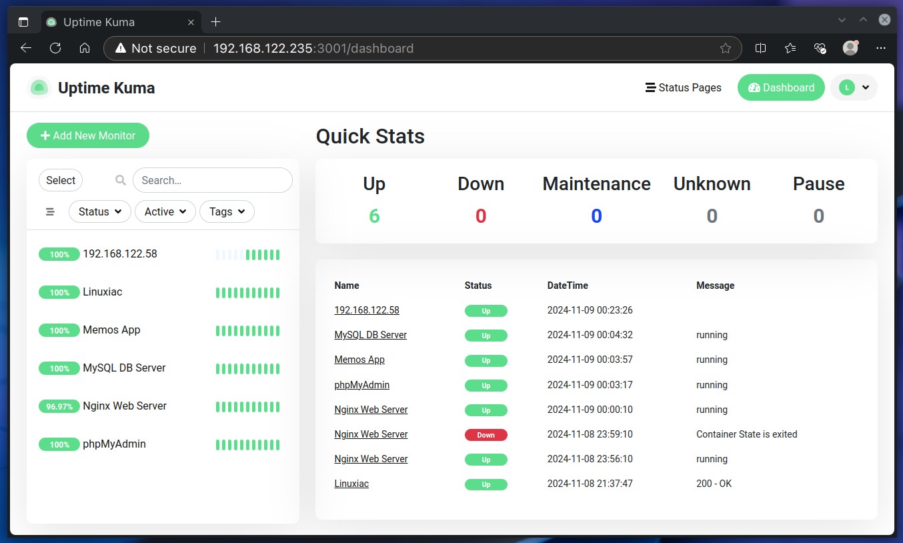Open user profile dropdown menu
903x543 pixels.
(x=854, y=87)
